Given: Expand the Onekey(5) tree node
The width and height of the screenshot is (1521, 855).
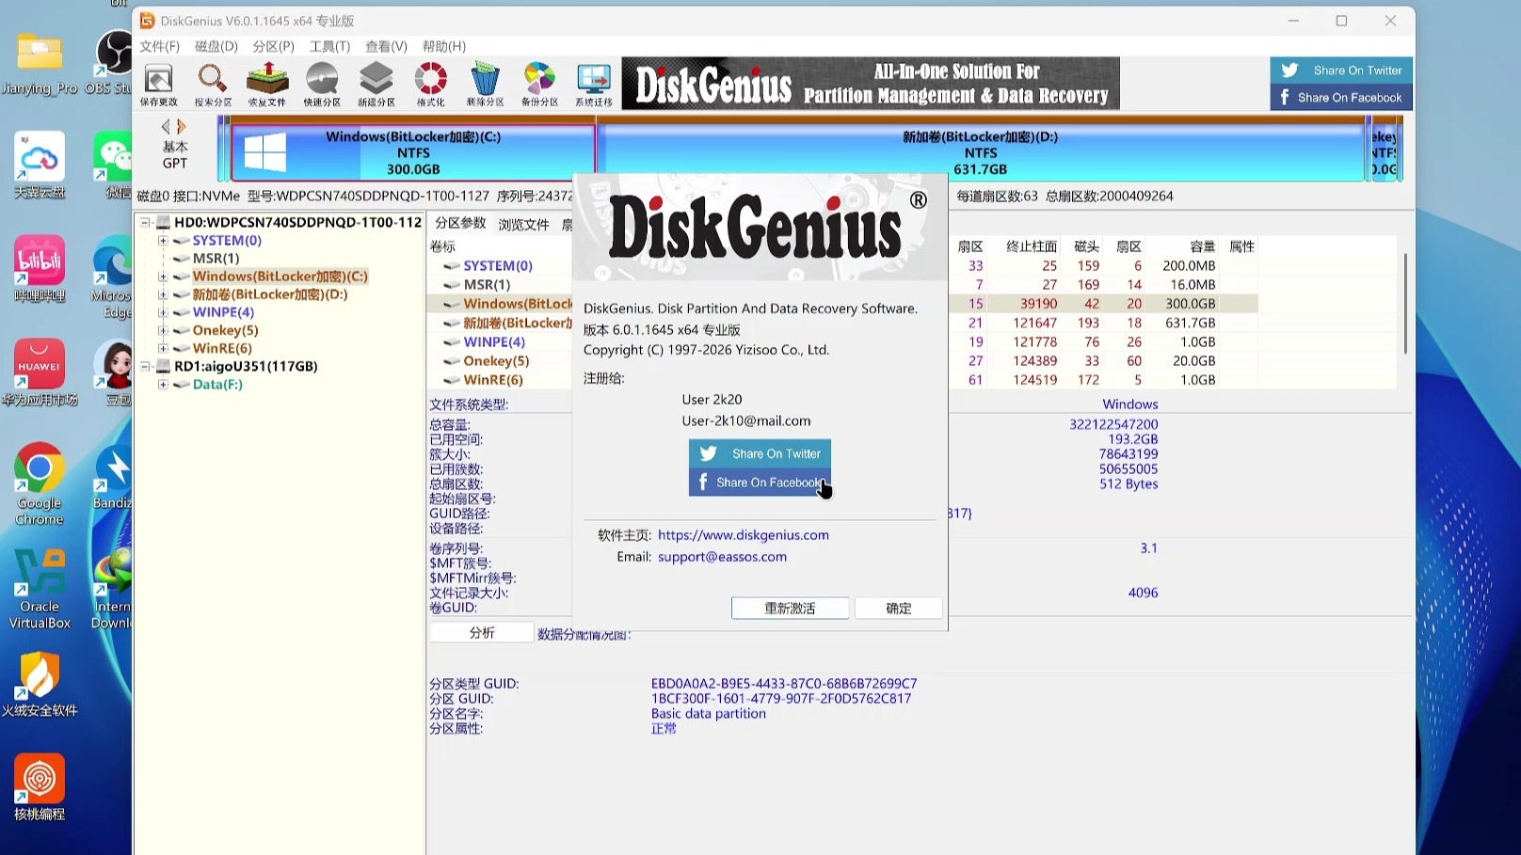Looking at the screenshot, I should point(163,330).
